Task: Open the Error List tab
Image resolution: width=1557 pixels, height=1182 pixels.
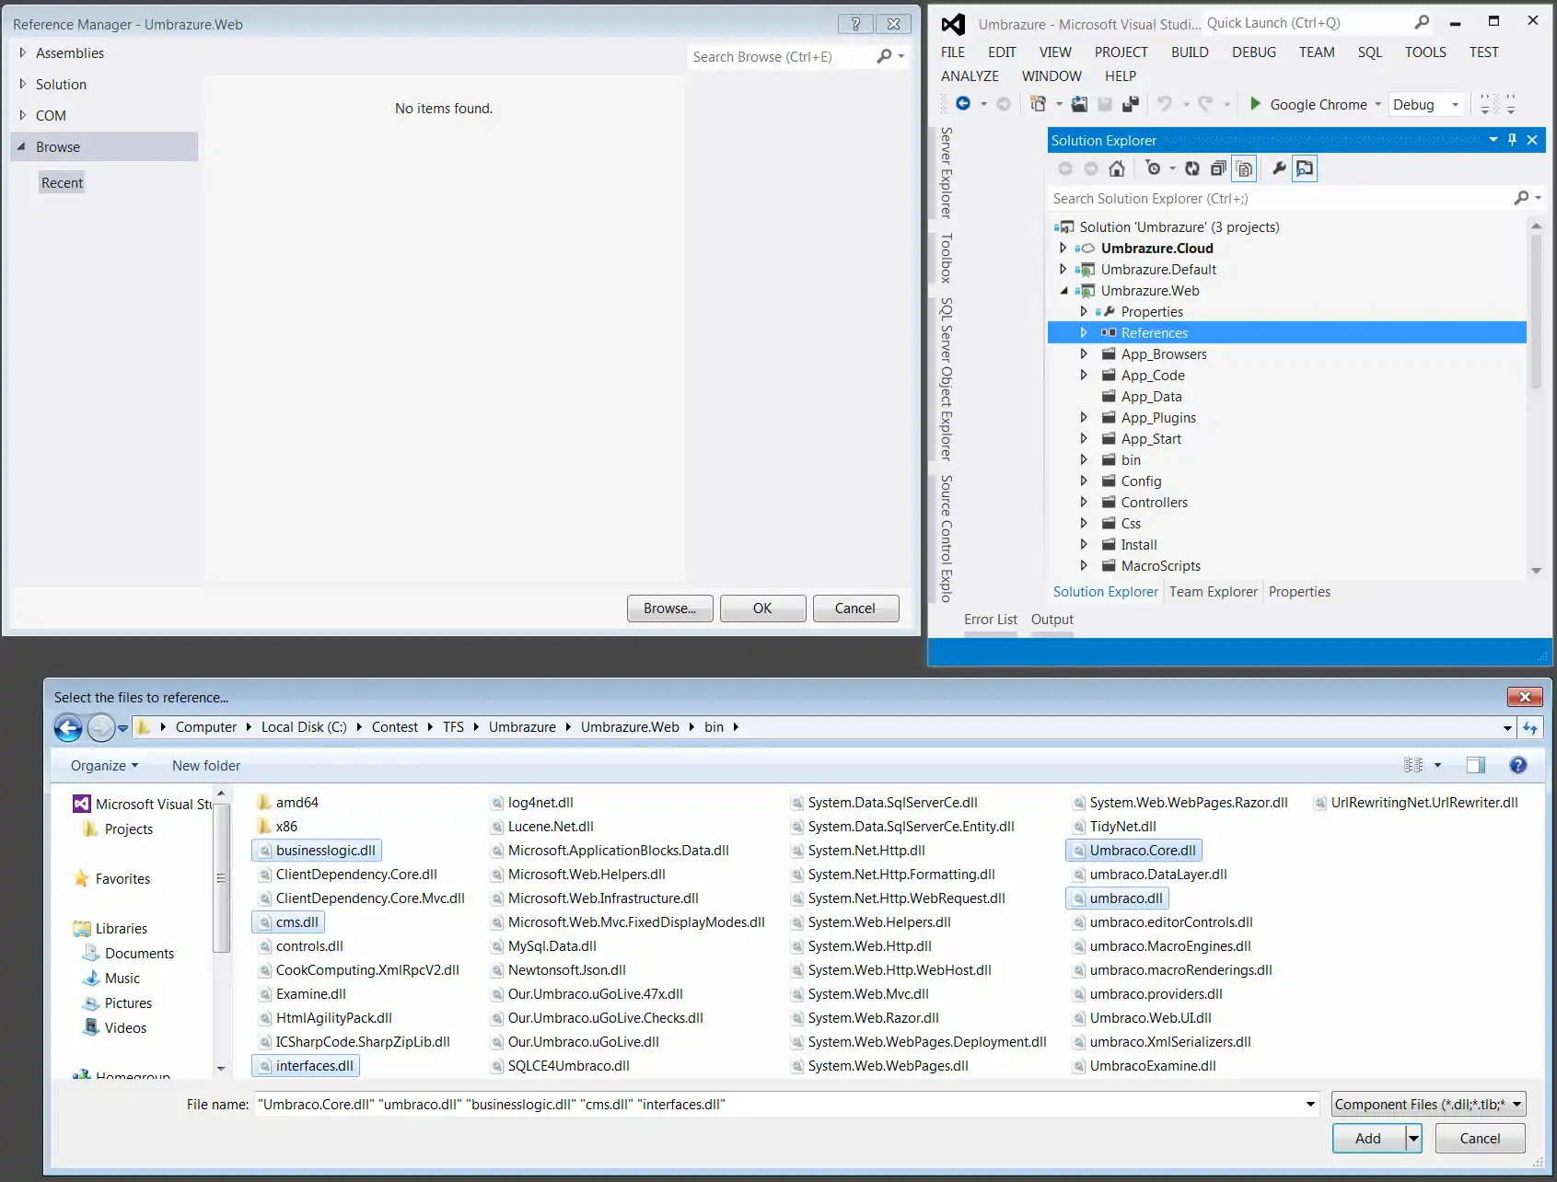Action: click(x=991, y=620)
